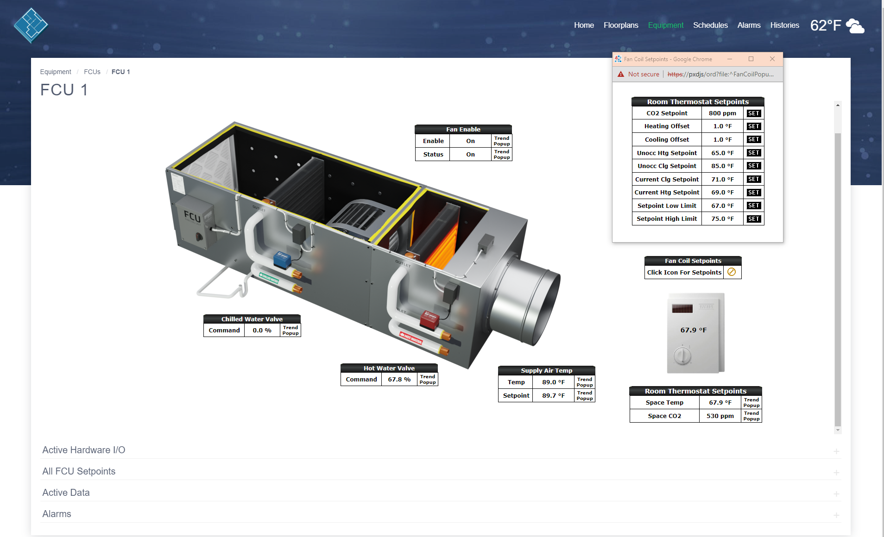Open setpoints via the Fan Coil Setpoints icon
The width and height of the screenshot is (884, 537).
point(732,272)
